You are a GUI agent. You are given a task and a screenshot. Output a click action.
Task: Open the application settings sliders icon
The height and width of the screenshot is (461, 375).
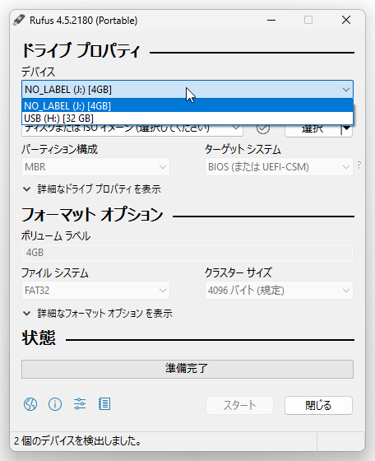80,404
